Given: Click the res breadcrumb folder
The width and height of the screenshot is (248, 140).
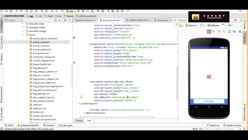Looking at the screenshot, I should [59, 16].
